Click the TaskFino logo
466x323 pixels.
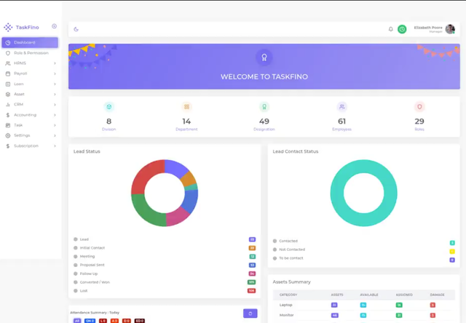21,28
